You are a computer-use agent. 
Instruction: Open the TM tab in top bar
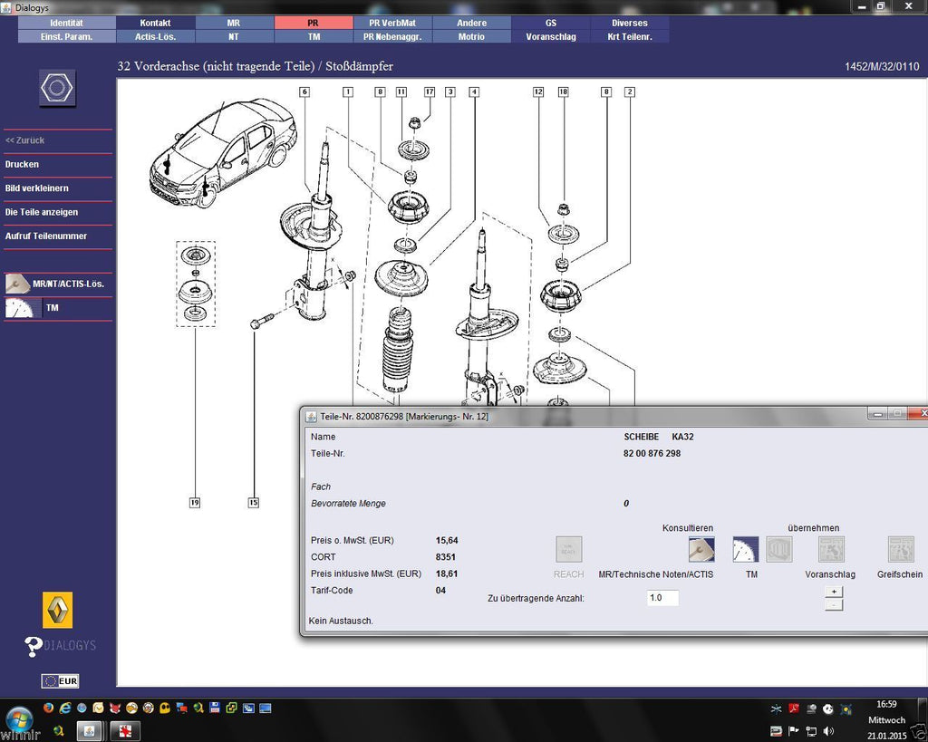coord(313,36)
